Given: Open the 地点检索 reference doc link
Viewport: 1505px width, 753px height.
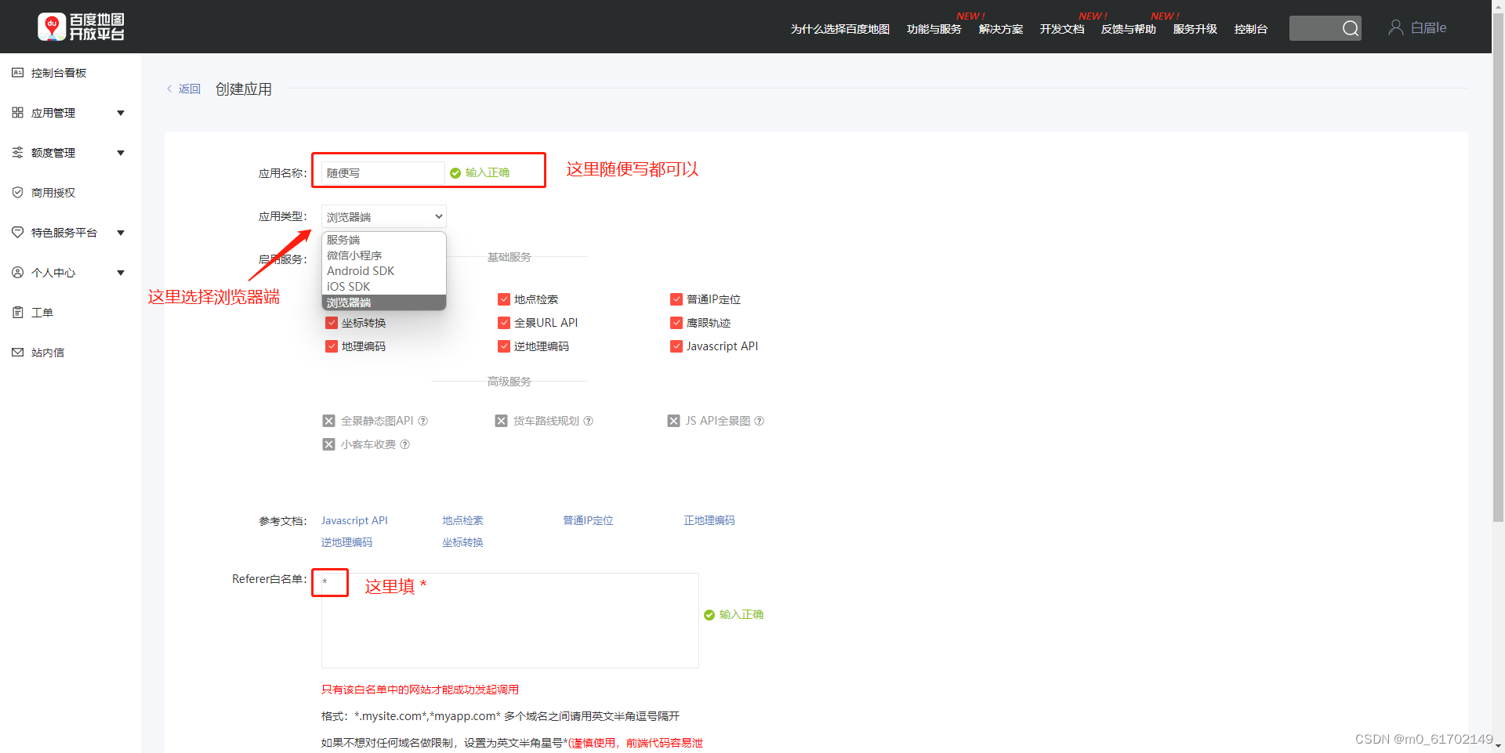Looking at the screenshot, I should [462, 520].
